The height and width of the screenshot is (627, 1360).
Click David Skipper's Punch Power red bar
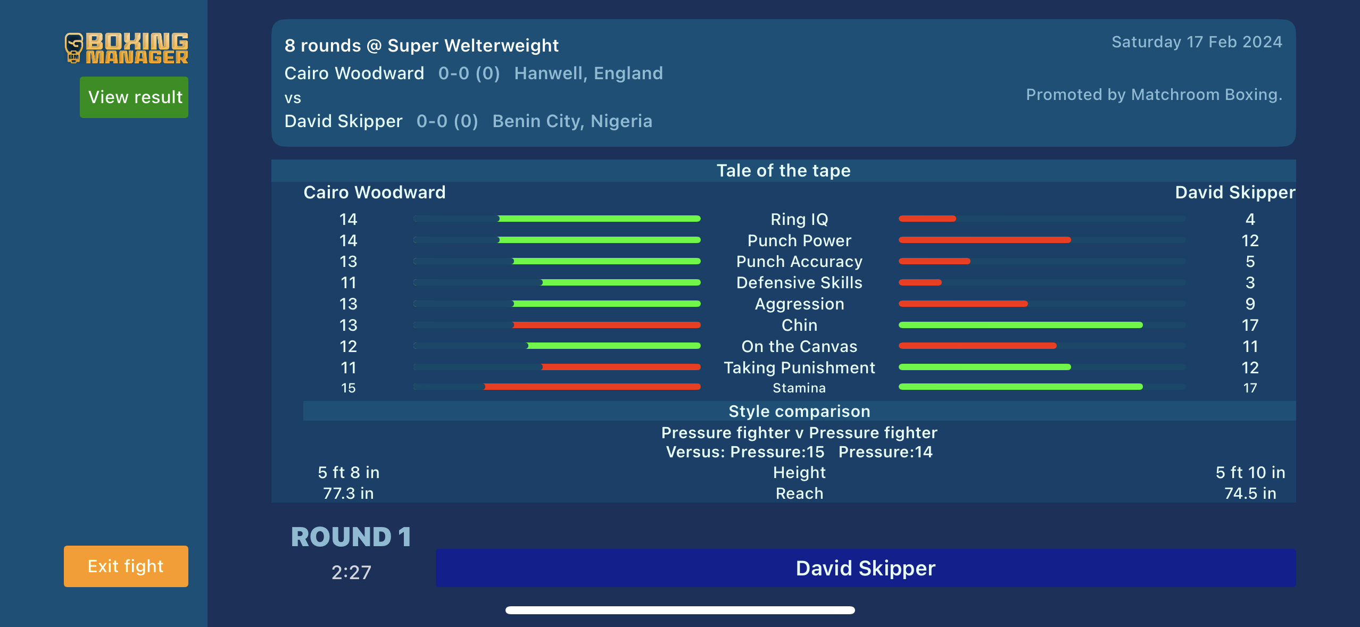(984, 240)
